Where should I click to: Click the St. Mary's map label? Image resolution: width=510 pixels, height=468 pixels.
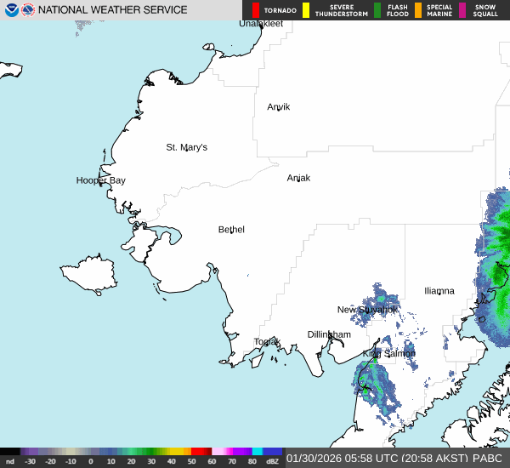click(186, 147)
